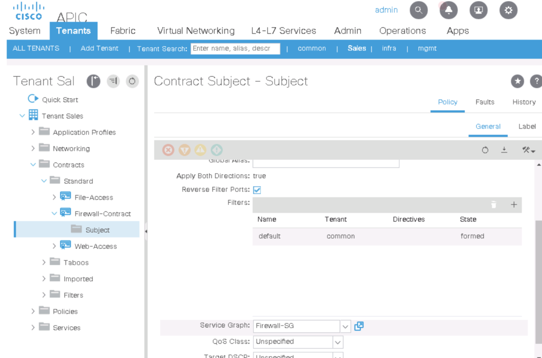
Task: Switch to the Faults tab
Action: coord(484,102)
